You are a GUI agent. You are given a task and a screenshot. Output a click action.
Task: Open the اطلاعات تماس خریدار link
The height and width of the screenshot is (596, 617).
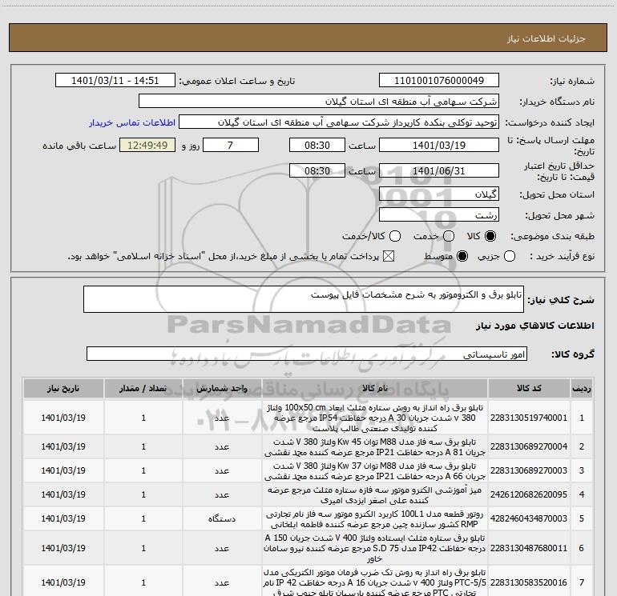(132, 122)
